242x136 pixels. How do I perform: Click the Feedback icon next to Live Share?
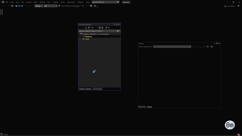[239, 6]
